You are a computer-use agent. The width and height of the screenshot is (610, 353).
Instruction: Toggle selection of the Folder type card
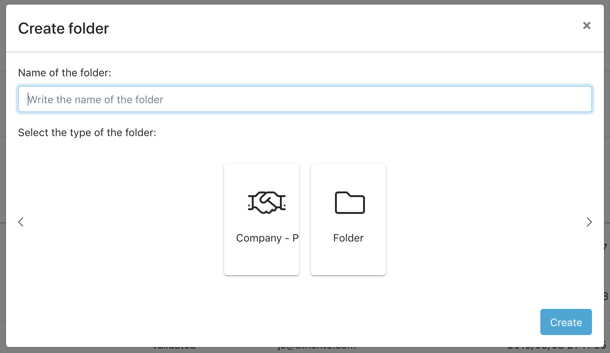[348, 219]
